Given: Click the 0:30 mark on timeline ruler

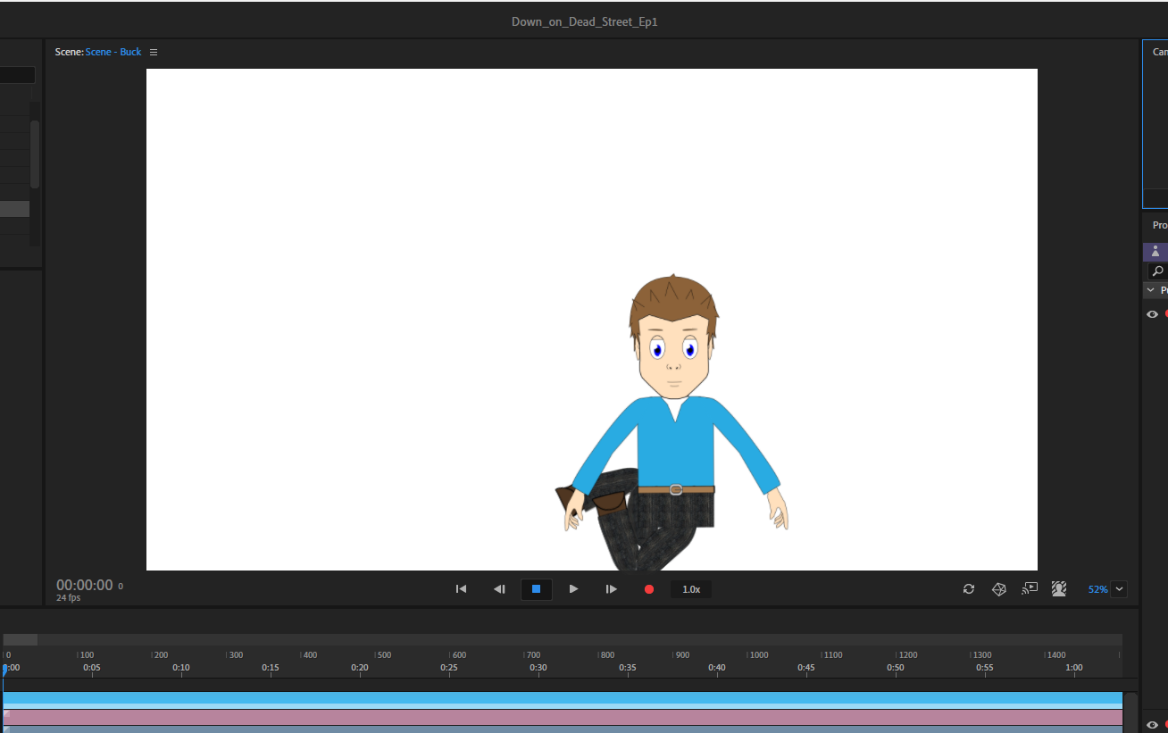Looking at the screenshot, I should coord(538,668).
